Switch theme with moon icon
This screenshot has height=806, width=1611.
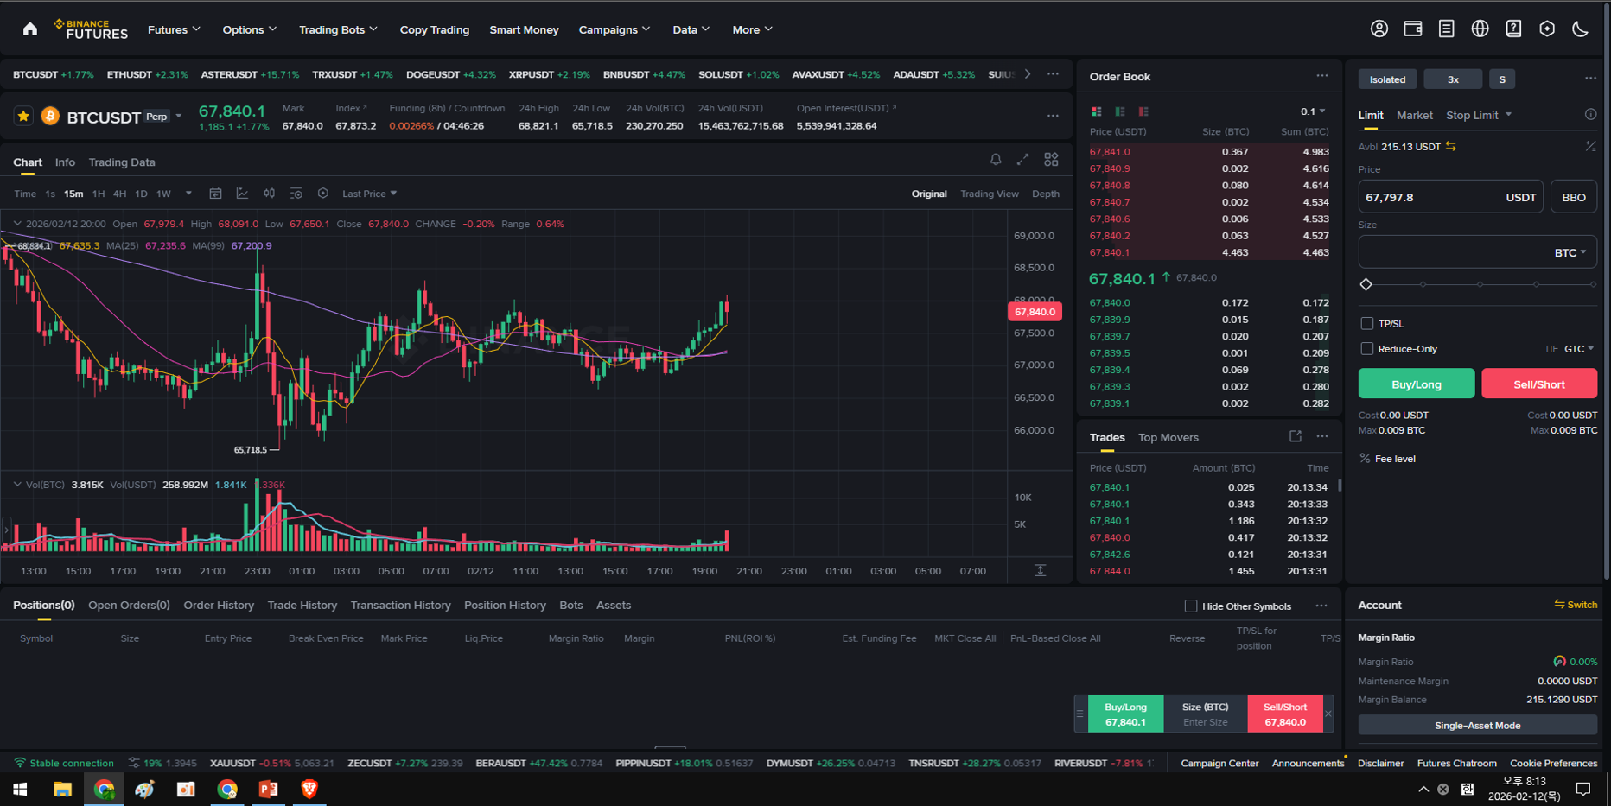click(x=1581, y=29)
